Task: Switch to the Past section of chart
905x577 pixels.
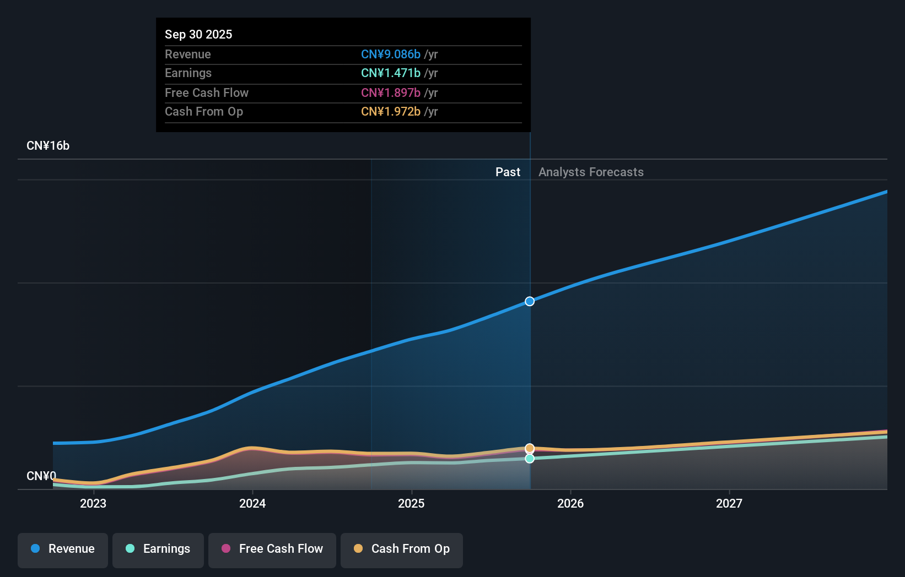Action: pos(507,172)
